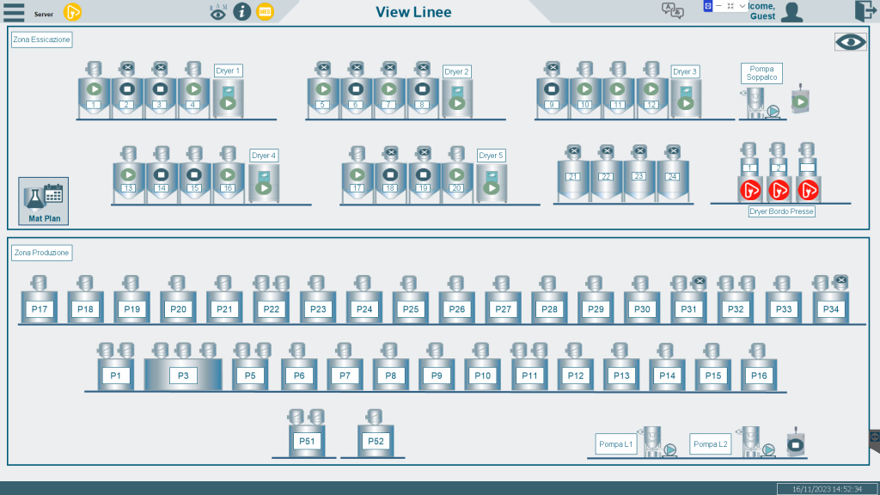The height and width of the screenshot is (495, 880).
Task: Open the Mat Plan panel
Action: [x=43, y=201]
